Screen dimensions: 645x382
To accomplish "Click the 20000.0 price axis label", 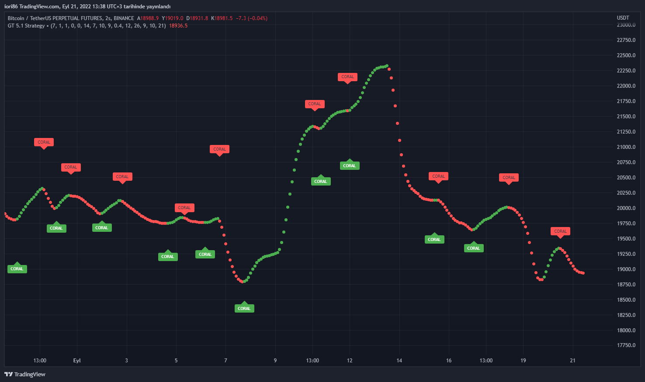I will (626, 208).
